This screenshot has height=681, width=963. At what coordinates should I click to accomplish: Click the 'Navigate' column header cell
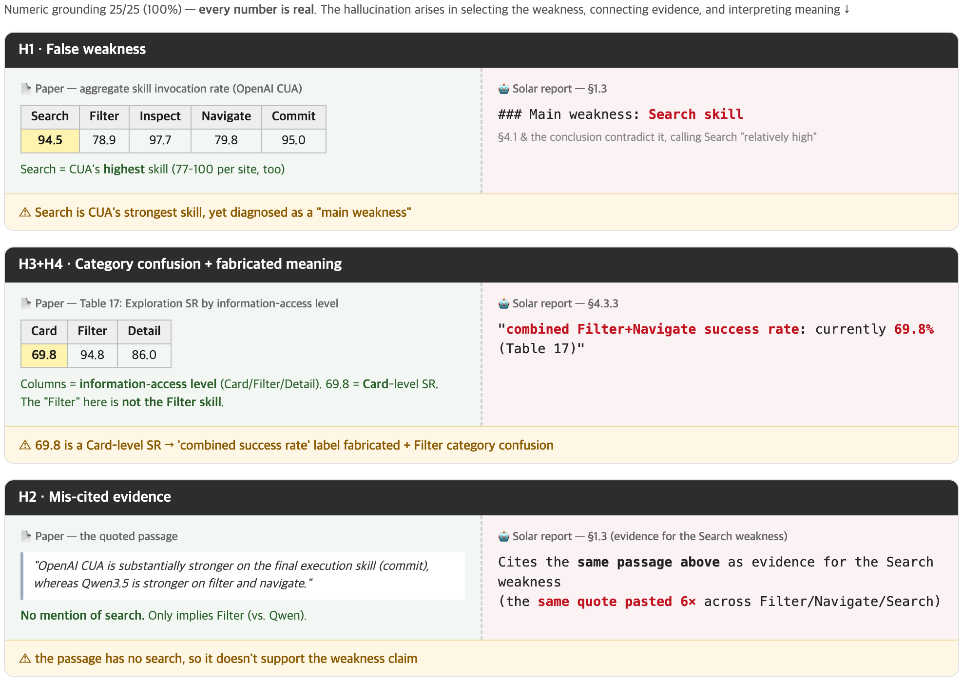[x=227, y=117]
